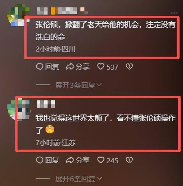This screenshot has width=183, height=186.
Task: Select comment text starting 张伦硕，掀翻了
Action: click(x=105, y=31)
